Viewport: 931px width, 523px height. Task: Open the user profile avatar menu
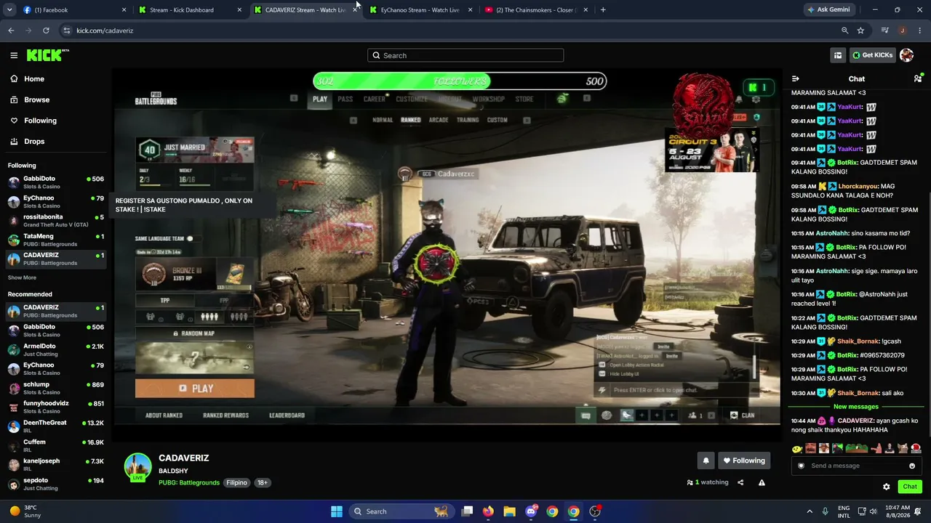coord(906,55)
